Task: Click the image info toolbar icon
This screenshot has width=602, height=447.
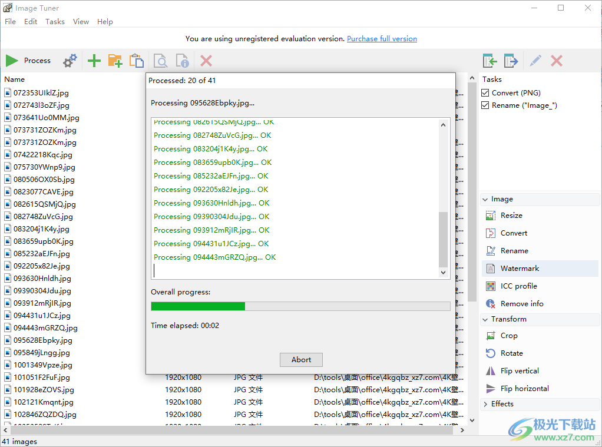Action: (183, 61)
